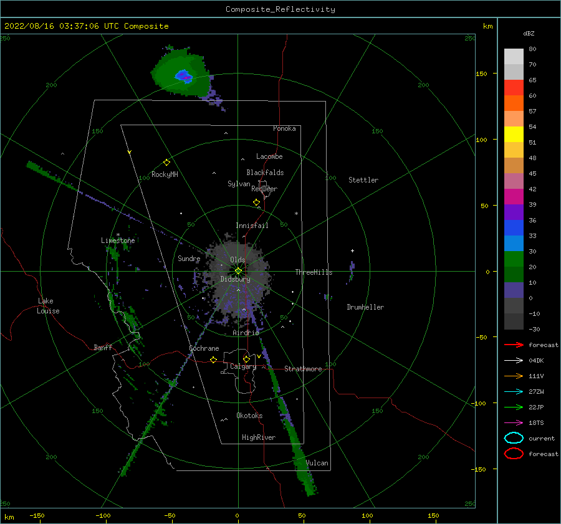Image resolution: width=561 pixels, height=524 pixels.
Task: Click the Sylvan label
Action: [239, 184]
